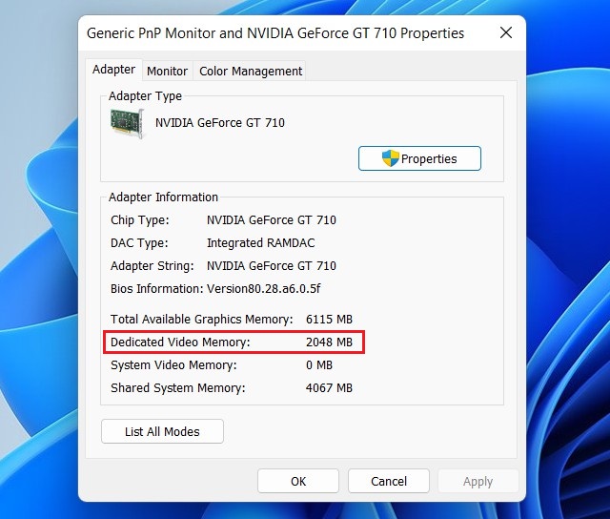The height and width of the screenshot is (519, 610).
Task: Click the UAC shield icon on the Properties button
Action: coord(390,158)
